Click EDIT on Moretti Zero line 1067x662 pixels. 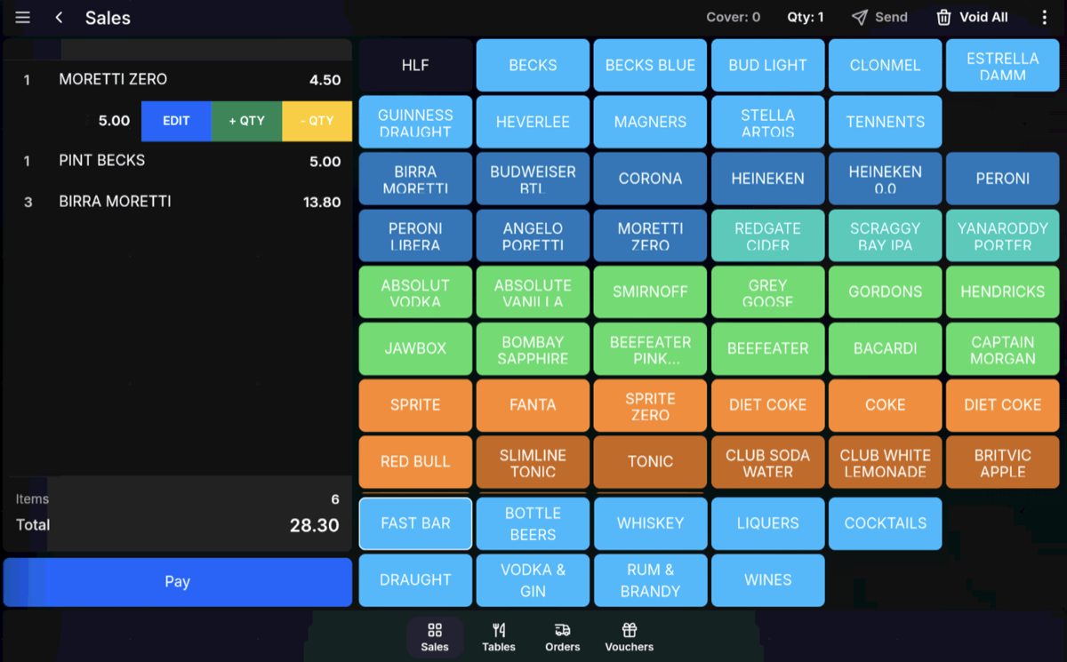pos(176,122)
